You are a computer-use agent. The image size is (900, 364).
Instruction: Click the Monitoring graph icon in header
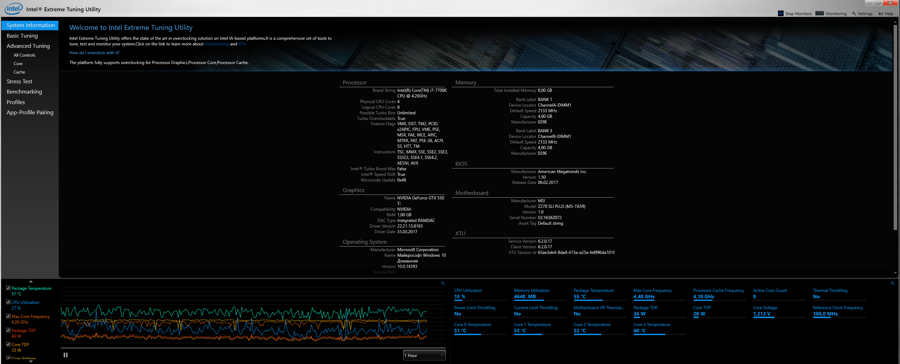(819, 13)
